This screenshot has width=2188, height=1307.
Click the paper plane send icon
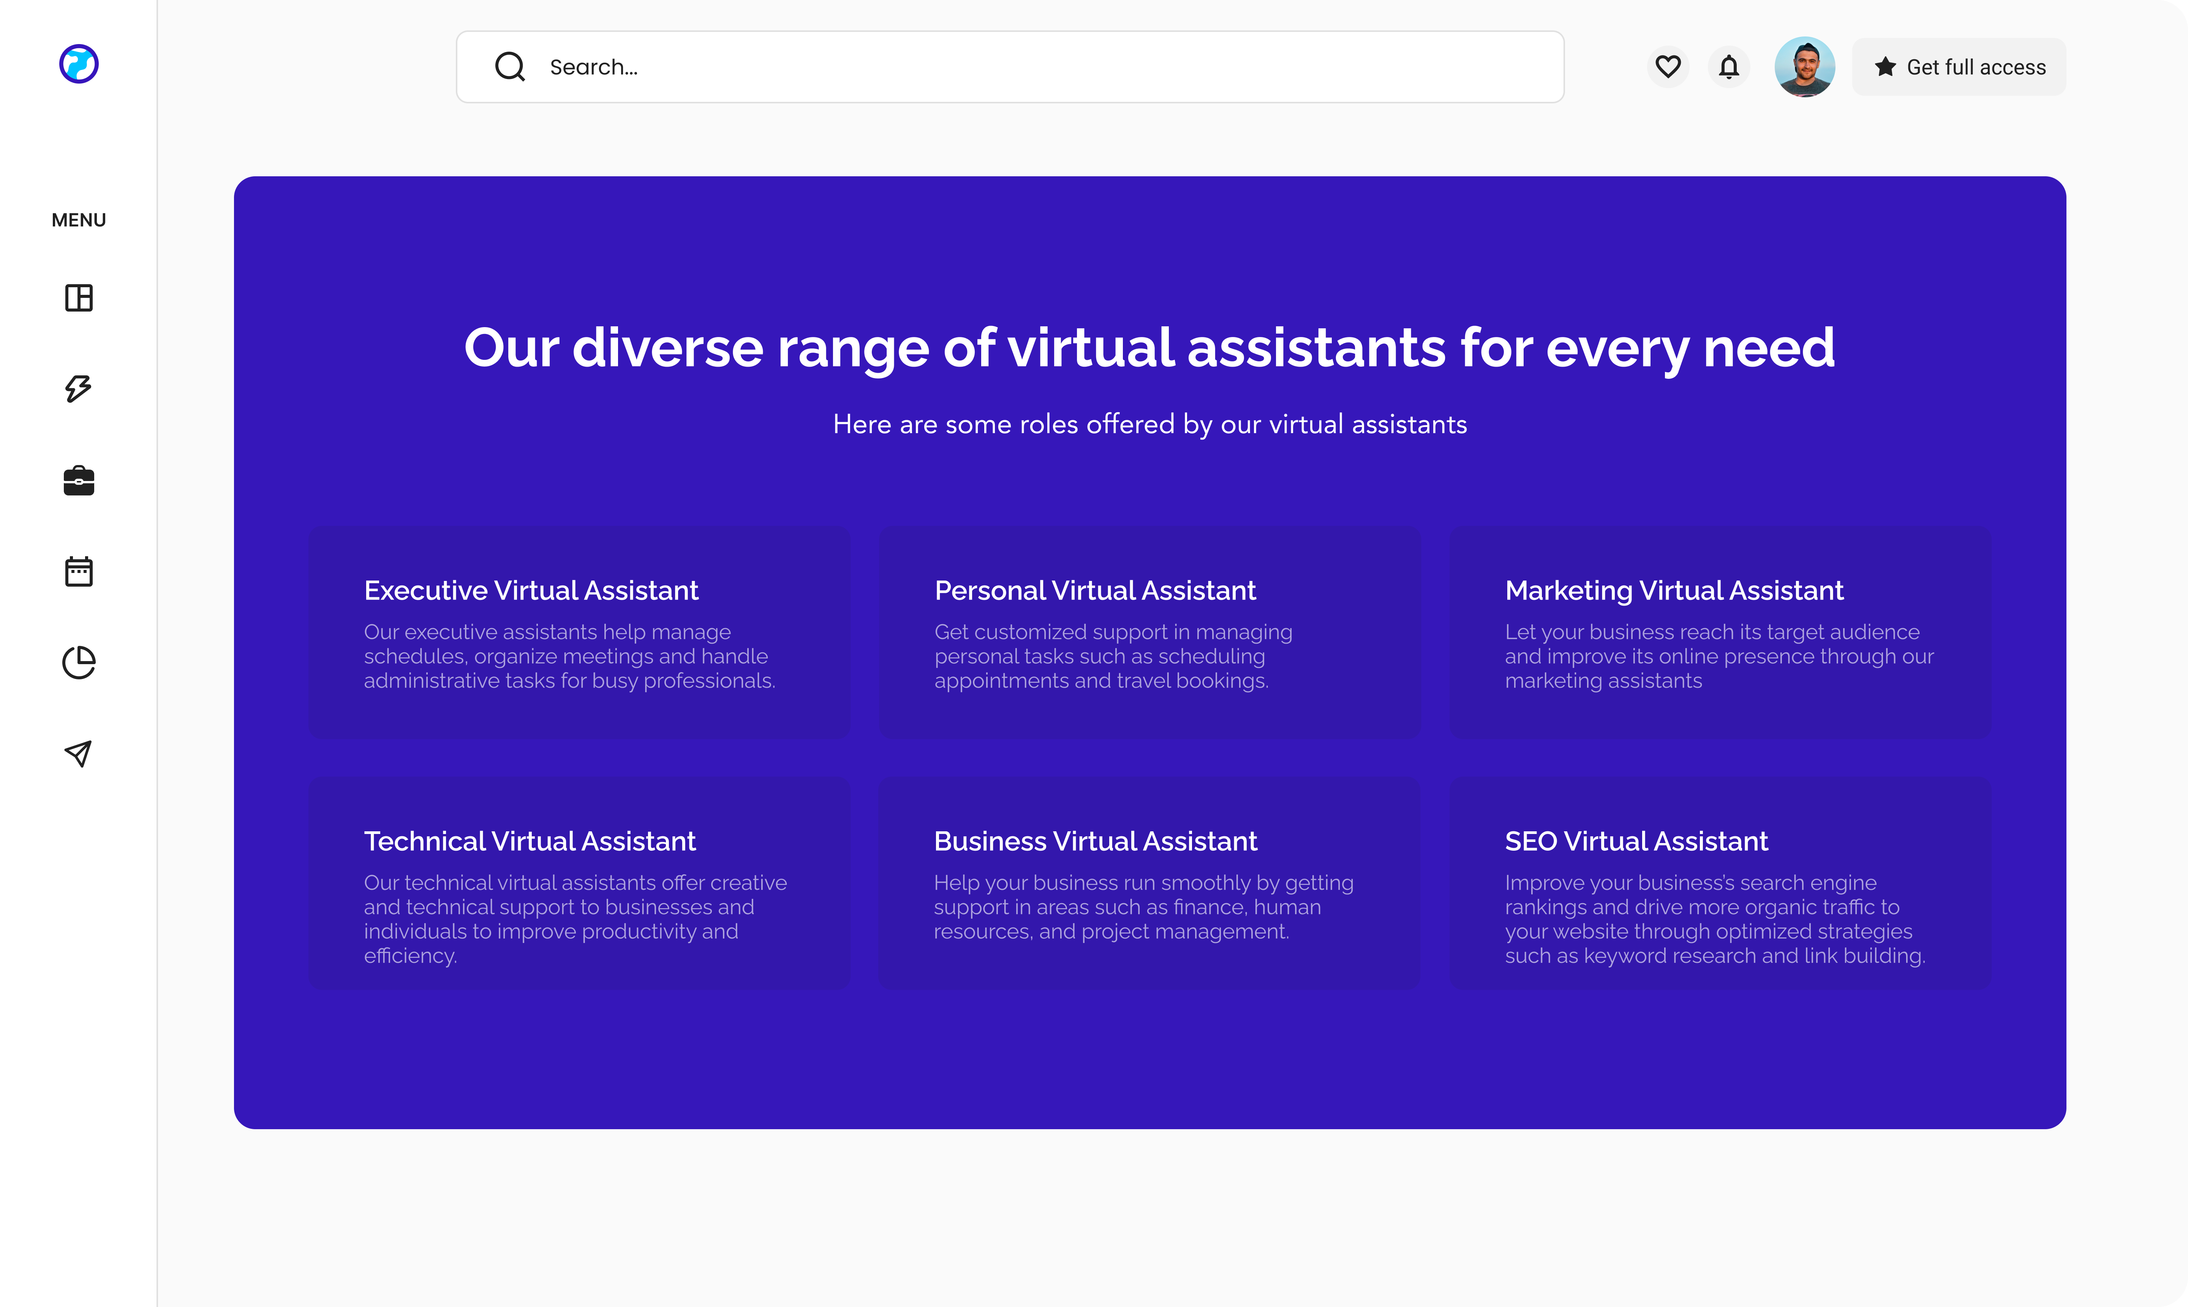(78, 753)
